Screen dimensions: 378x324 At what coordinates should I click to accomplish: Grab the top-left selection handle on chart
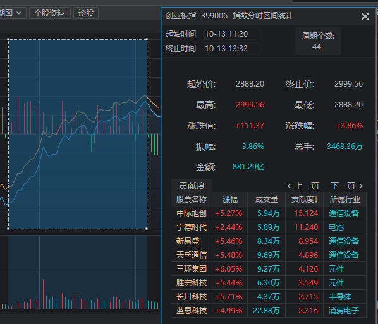pos(8,39)
